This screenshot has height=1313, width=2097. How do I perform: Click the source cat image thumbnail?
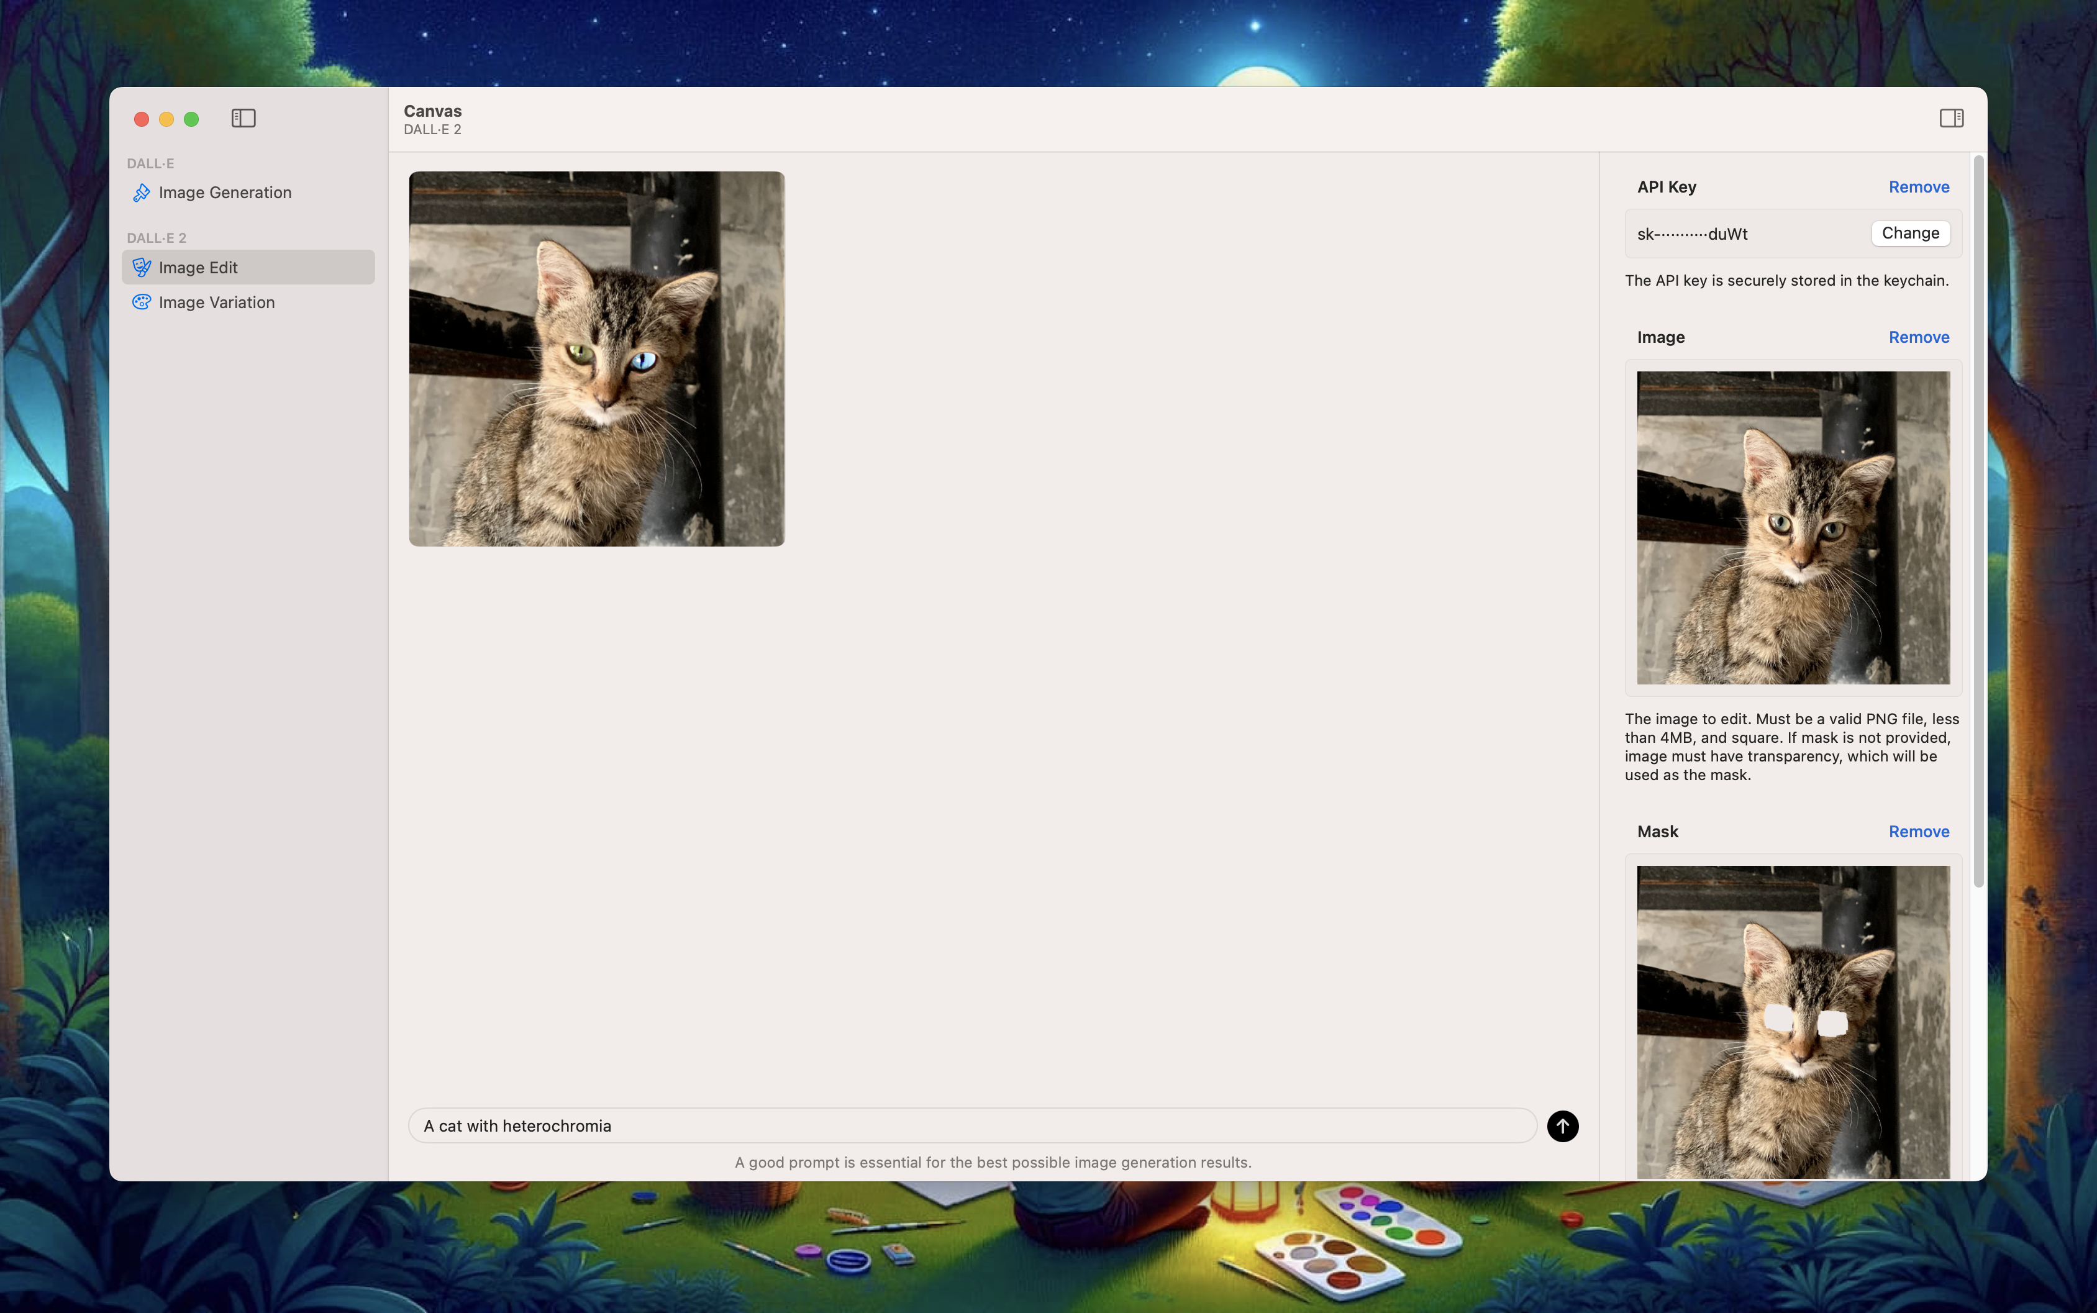pos(1792,527)
